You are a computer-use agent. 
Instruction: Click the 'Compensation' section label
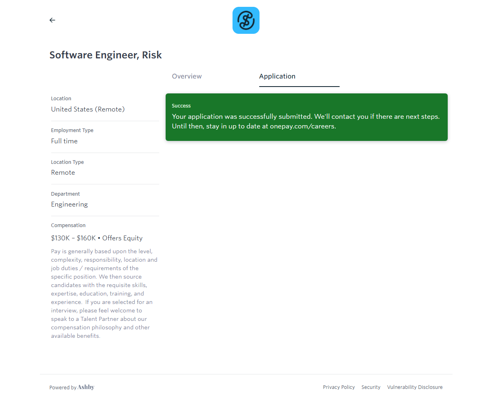[x=68, y=225]
